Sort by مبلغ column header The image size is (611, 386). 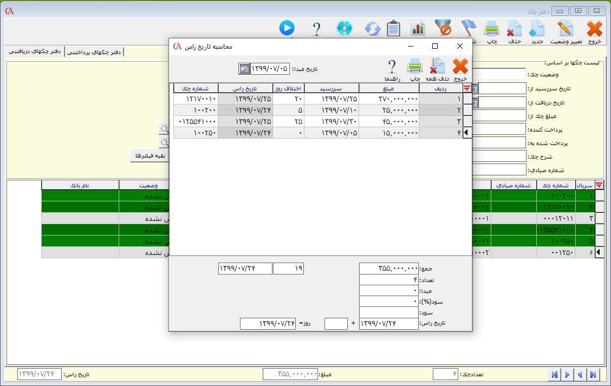point(388,88)
